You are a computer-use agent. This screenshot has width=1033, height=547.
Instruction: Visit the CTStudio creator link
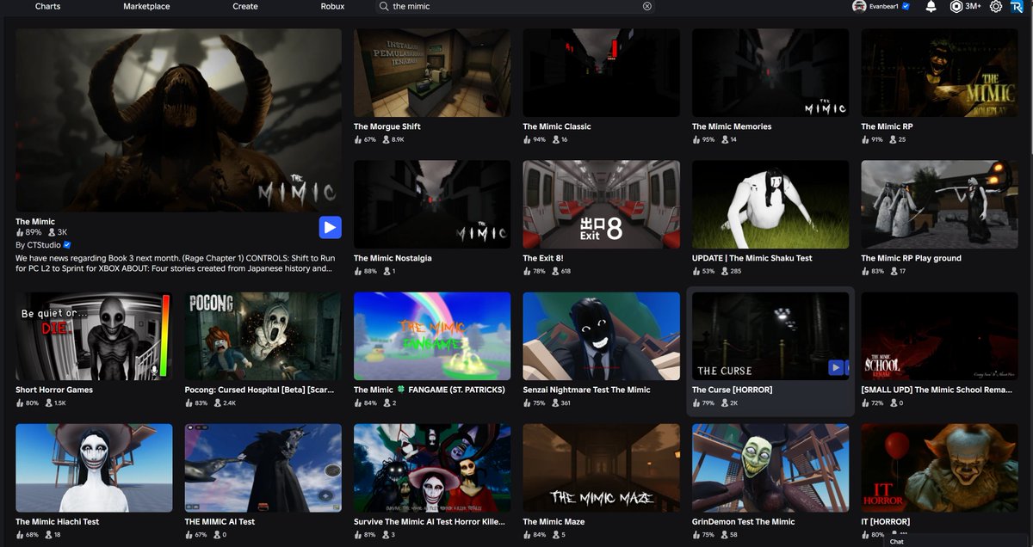tap(45, 245)
